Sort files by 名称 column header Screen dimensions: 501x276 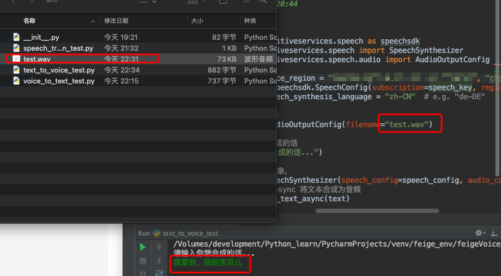click(x=29, y=21)
